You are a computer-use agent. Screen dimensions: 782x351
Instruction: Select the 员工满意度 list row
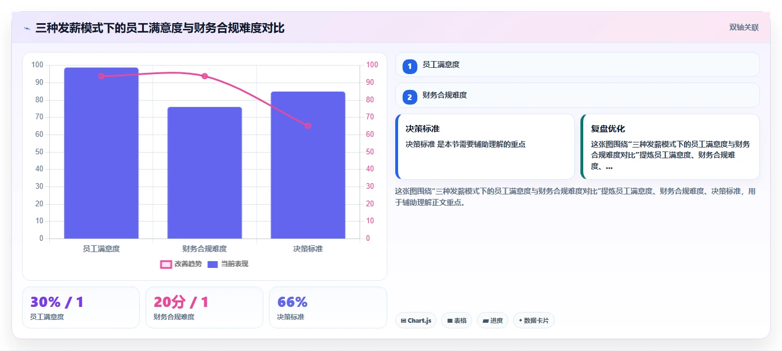577,64
